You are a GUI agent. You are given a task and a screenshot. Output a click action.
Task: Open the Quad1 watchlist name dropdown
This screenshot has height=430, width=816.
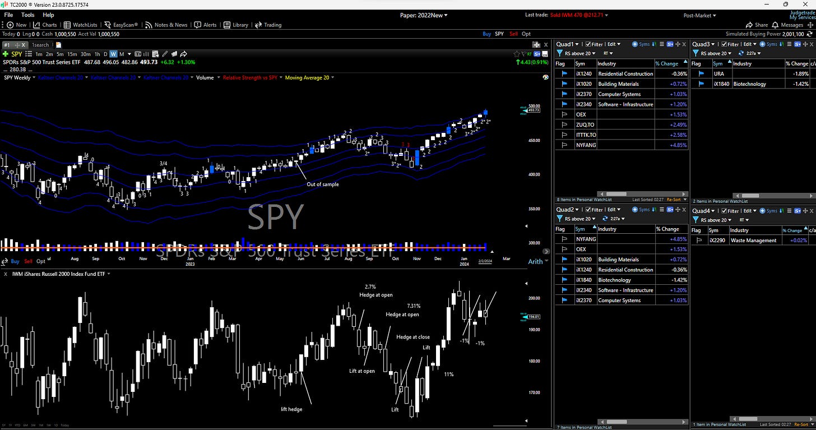point(567,44)
